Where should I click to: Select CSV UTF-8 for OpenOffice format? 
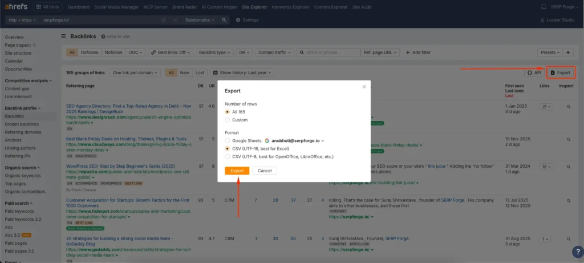point(228,155)
